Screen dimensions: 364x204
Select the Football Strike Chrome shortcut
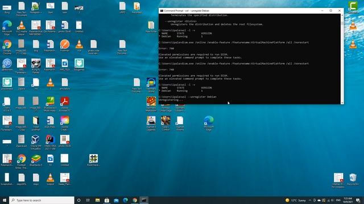pos(22,161)
